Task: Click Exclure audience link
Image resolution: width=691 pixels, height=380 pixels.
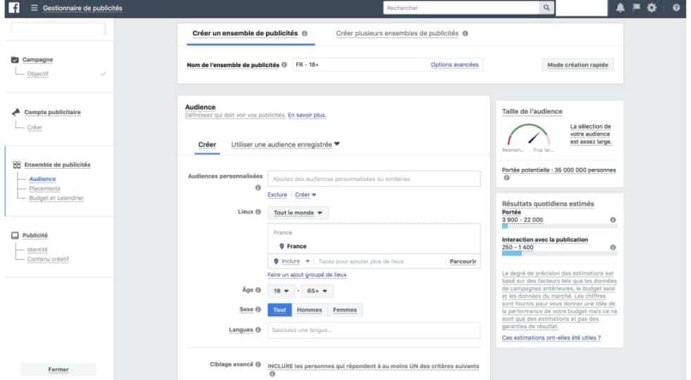Action: pos(277,194)
